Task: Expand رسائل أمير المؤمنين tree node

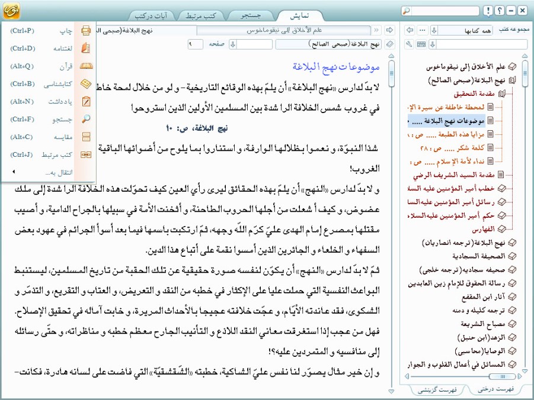Action: [501, 202]
